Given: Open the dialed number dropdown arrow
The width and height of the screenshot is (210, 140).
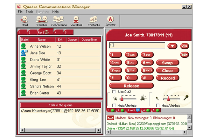Looking at the screenshot, I should 172,46.
